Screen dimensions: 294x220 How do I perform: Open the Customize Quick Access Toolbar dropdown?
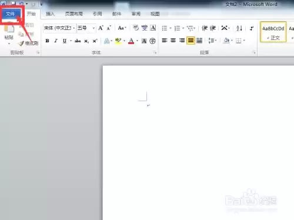pos(41,4)
